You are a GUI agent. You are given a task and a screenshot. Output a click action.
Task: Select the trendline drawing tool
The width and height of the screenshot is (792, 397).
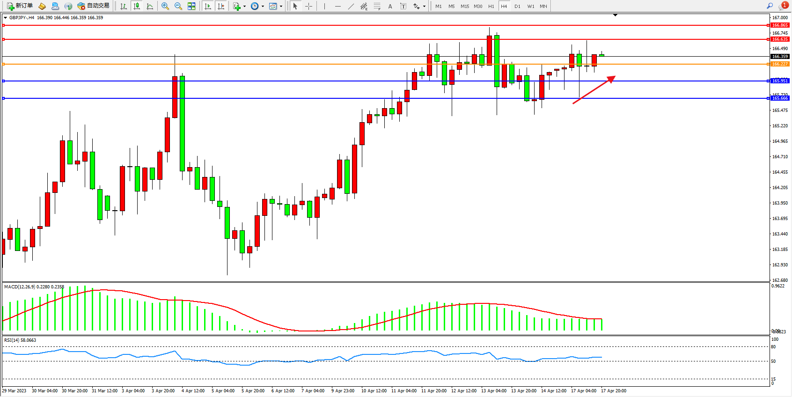point(351,6)
